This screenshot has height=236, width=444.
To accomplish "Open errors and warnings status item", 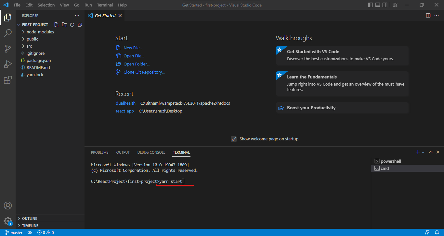I will (46, 232).
